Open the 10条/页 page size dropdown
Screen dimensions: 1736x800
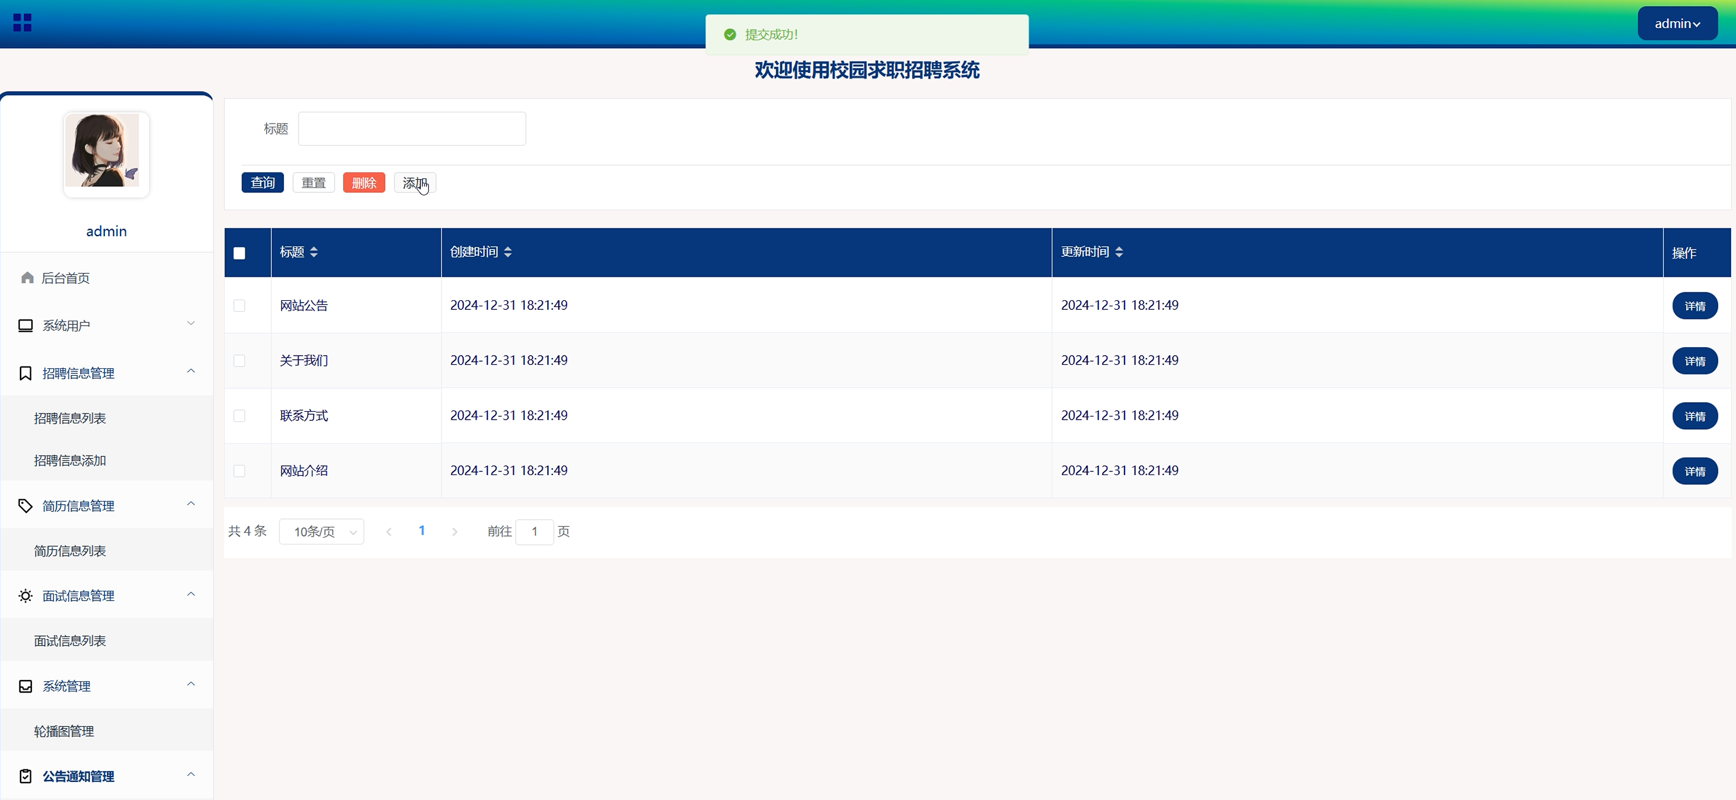322,532
